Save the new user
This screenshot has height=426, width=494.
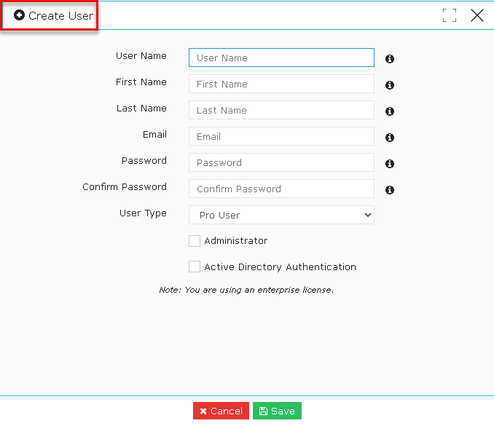click(x=277, y=411)
